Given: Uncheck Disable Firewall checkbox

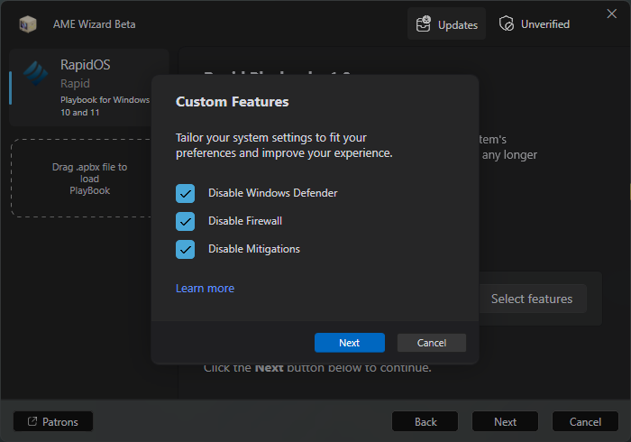Looking at the screenshot, I should point(185,221).
